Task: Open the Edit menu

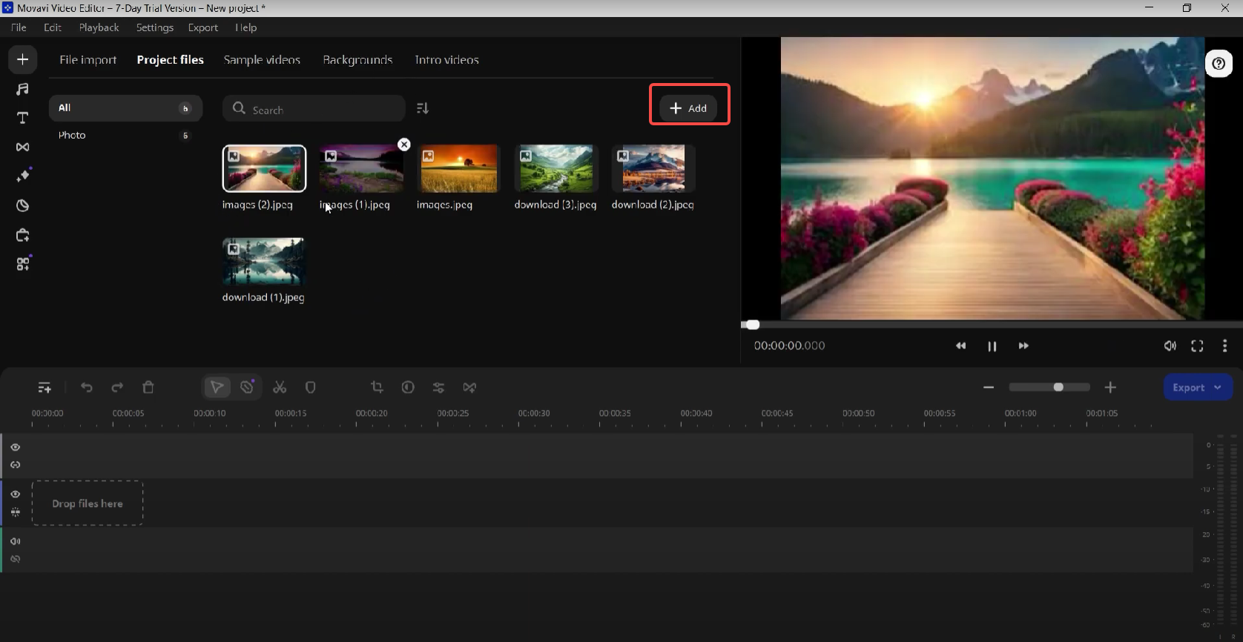Action: (53, 27)
